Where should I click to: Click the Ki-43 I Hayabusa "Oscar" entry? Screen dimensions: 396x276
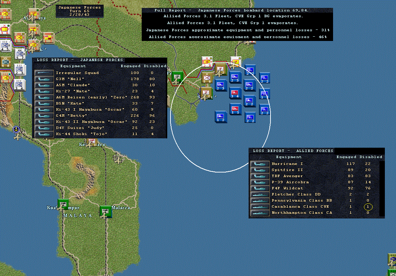pyautogui.click(x=90, y=110)
